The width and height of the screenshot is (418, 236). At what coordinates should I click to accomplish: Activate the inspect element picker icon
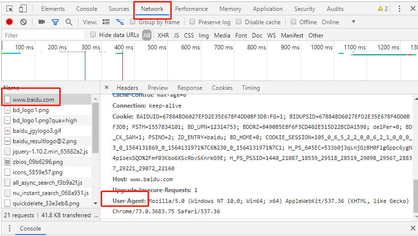point(9,9)
